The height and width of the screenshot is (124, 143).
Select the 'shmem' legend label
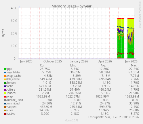click(11, 83)
